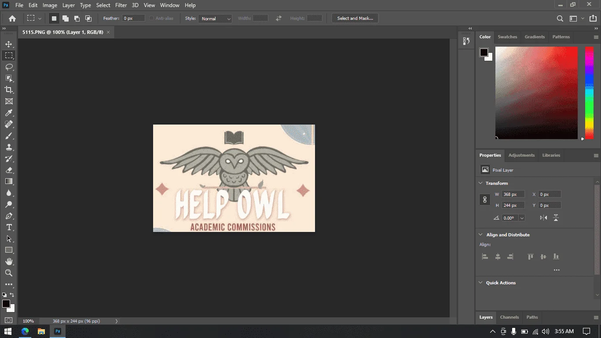Viewport: 601px width, 338px height.
Task: Swap foreground and background colors
Action: click(x=12, y=295)
